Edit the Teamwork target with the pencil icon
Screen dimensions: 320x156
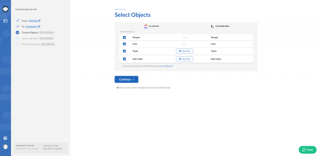[39, 26]
